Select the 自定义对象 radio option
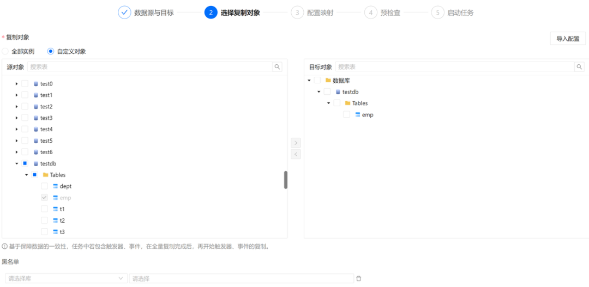Image resolution: width=589 pixels, height=287 pixels. pyautogui.click(x=51, y=52)
